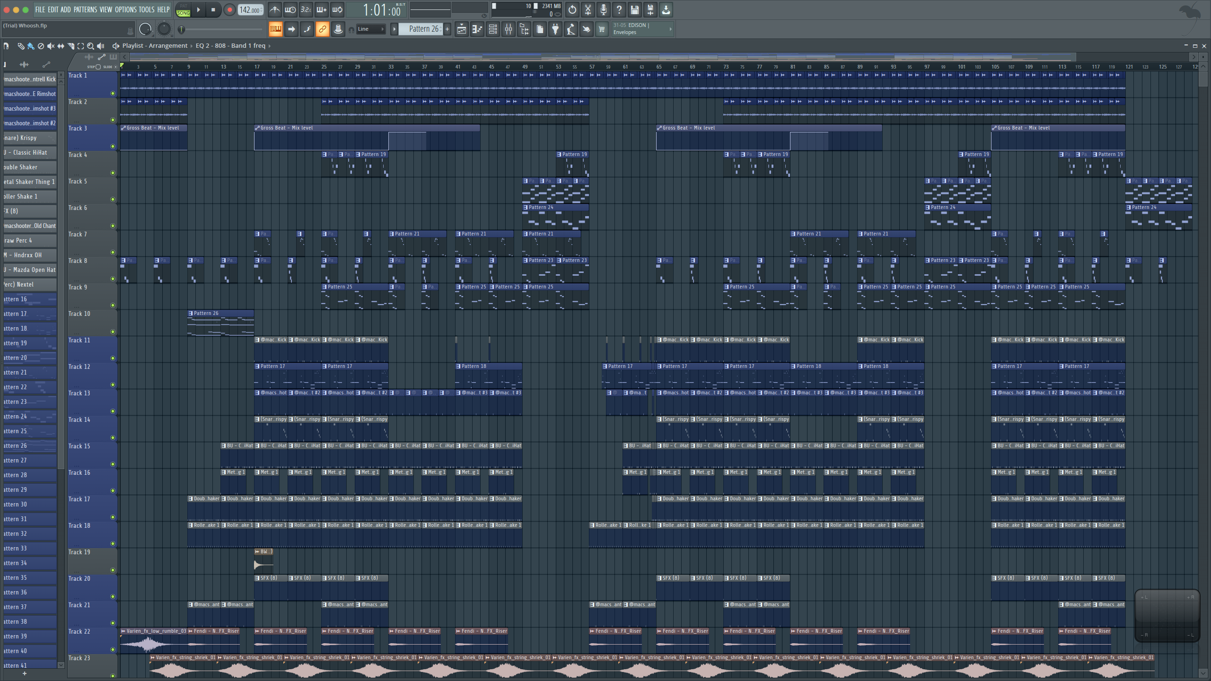Viewport: 1211px width, 681px height.
Task: Mute Track 3 via its green dot
Action: click(x=113, y=146)
